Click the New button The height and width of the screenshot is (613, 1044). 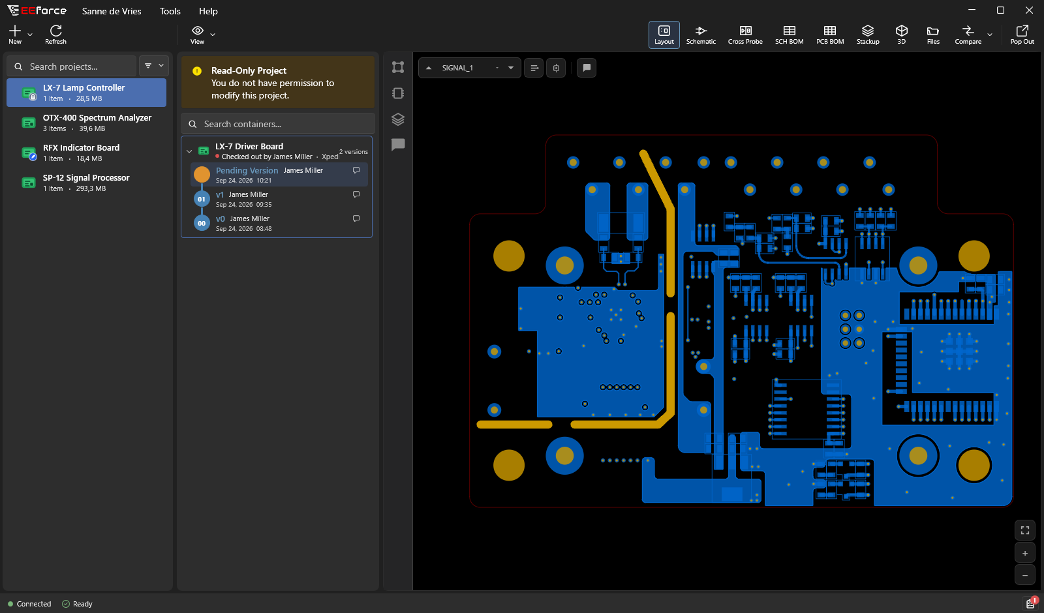(15, 35)
